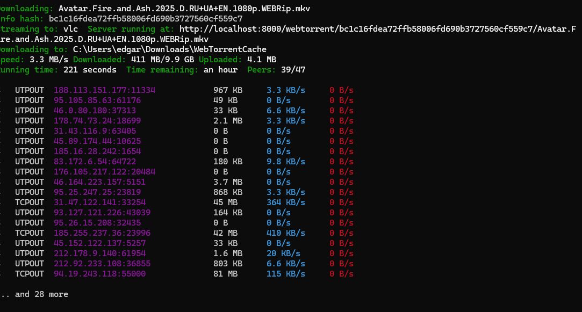
Task: Click the Uploaded value 4.1 MB
Action: pos(262,60)
